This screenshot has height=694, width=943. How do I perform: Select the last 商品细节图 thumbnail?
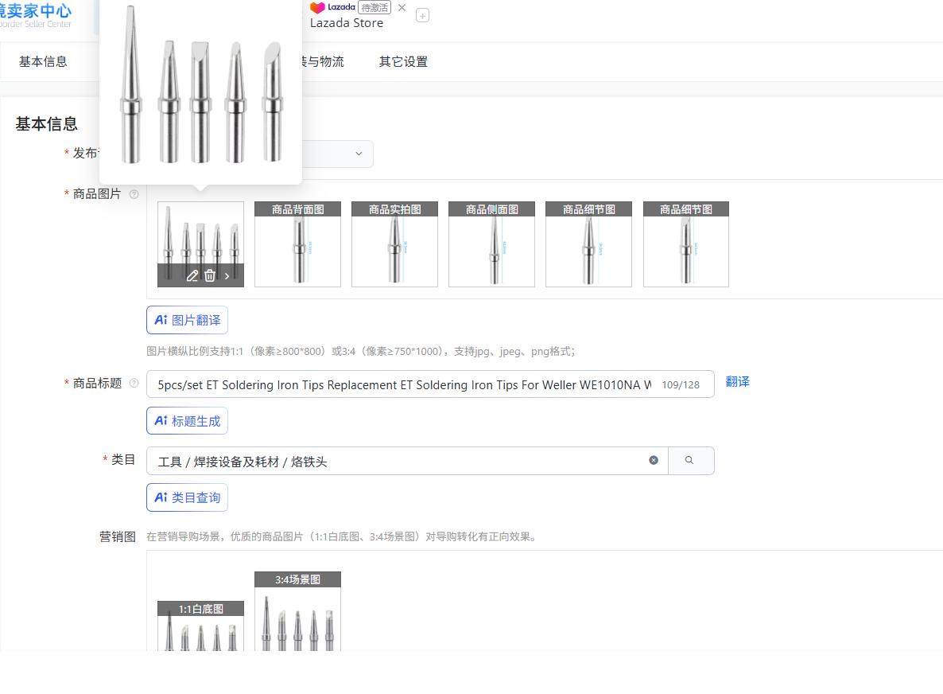(x=685, y=244)
